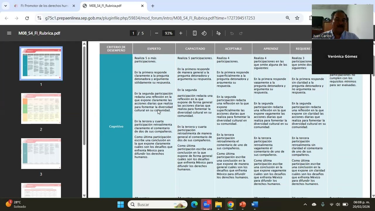Open File Explorer from taskbar

click(x=219, y=205)
